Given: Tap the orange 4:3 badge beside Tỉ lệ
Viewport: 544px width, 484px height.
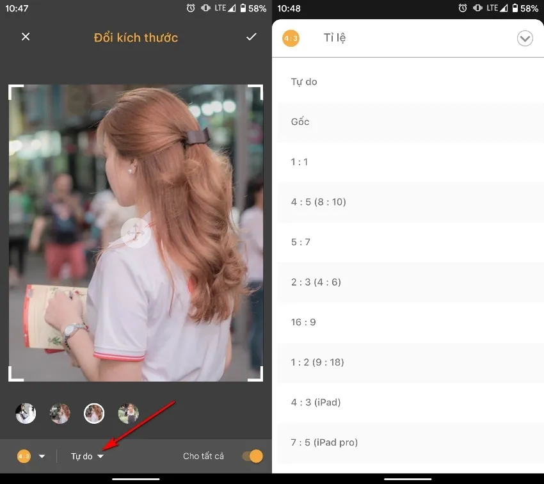Looking at the screenshot, I should tap(291, 38).
